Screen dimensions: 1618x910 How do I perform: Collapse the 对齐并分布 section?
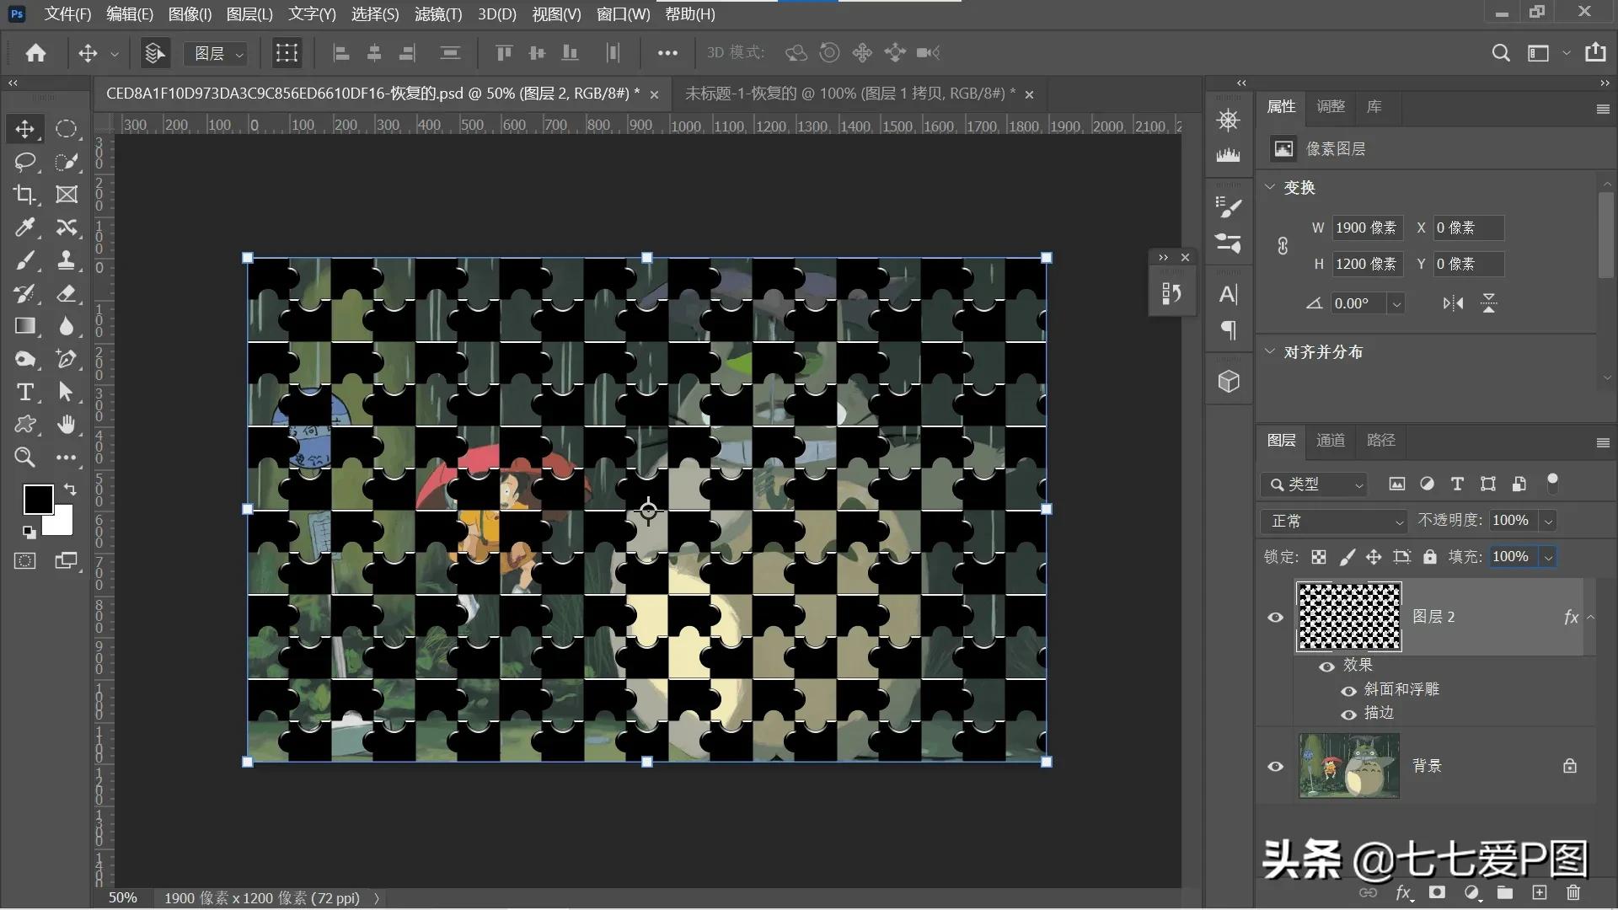point(1270,351)
